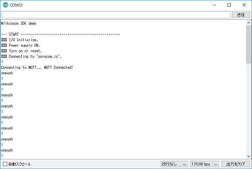Click the Arduino logo icon in title bar
252x169 pixels.
click(6, 5)
